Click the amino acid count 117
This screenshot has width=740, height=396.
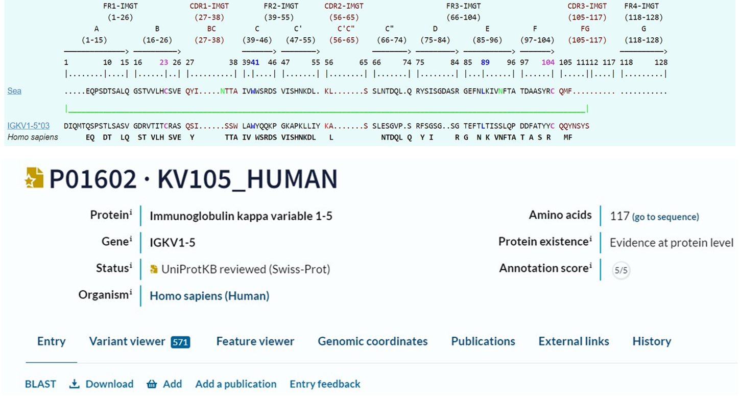pyautogui.click(x=619, y=216)
